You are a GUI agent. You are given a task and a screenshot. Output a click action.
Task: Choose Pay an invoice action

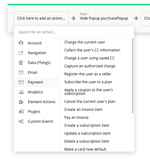[77, 118]
